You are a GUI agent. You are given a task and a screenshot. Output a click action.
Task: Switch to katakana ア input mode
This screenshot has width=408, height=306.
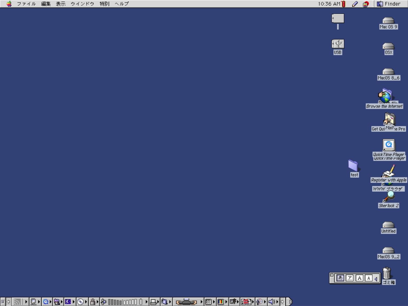(350, 278)
